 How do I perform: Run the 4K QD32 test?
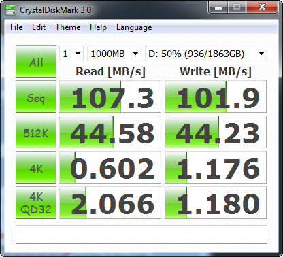pyautogui.click(x=36, y=203)
